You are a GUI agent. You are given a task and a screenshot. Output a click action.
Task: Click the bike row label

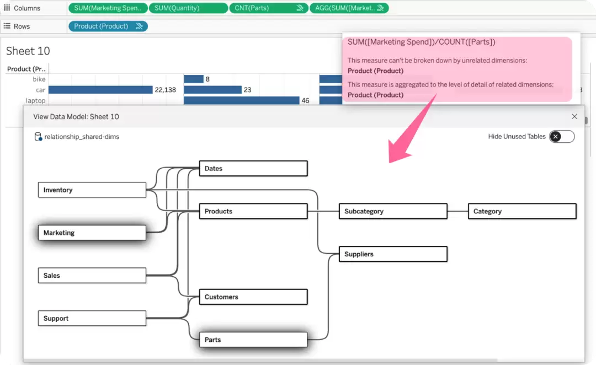point(39,79)
